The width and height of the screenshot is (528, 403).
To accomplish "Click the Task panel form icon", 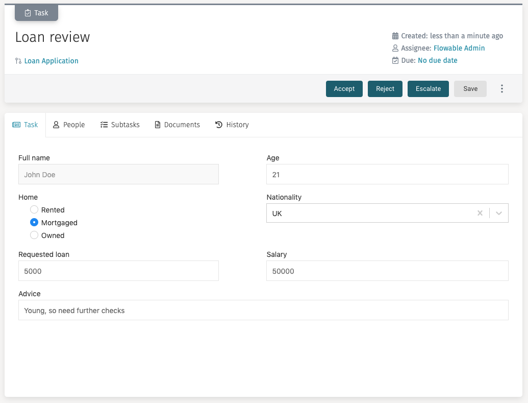I will click(16, 124).
